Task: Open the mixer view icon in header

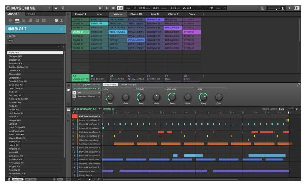Action: coord(62,7)
